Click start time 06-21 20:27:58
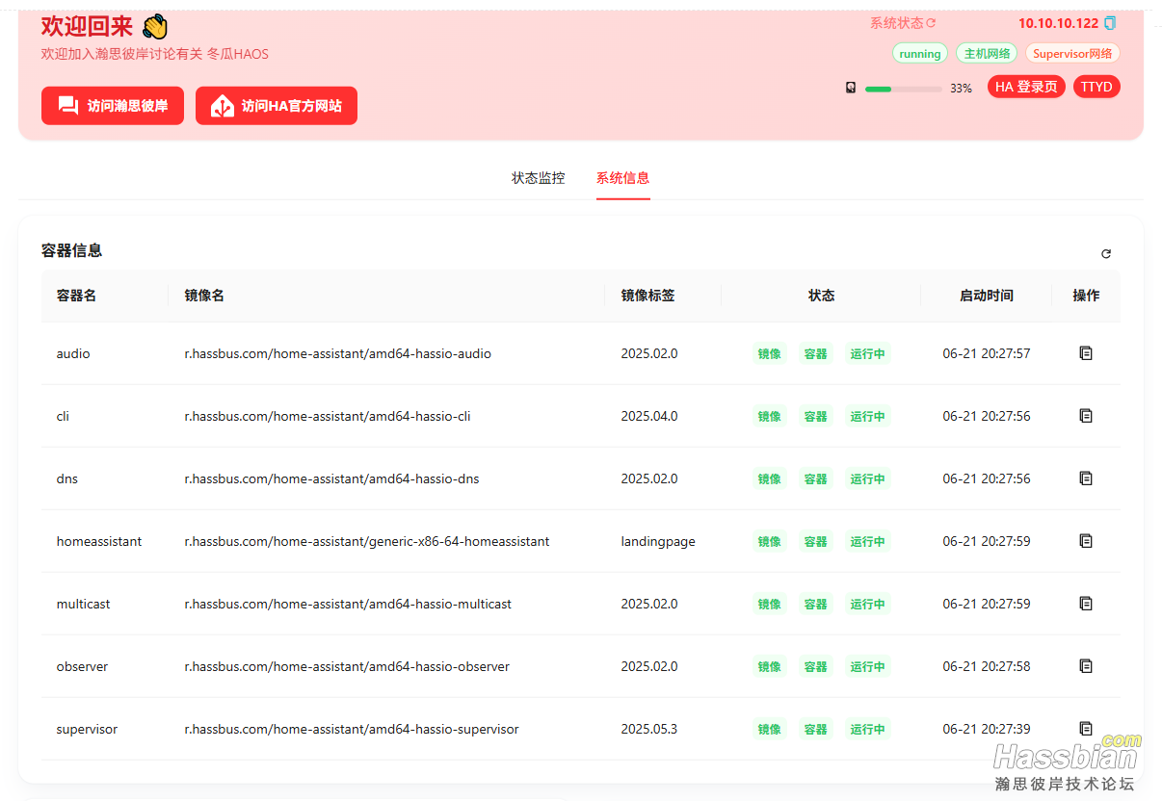1162x801 pixels. [x=987, y=666]
